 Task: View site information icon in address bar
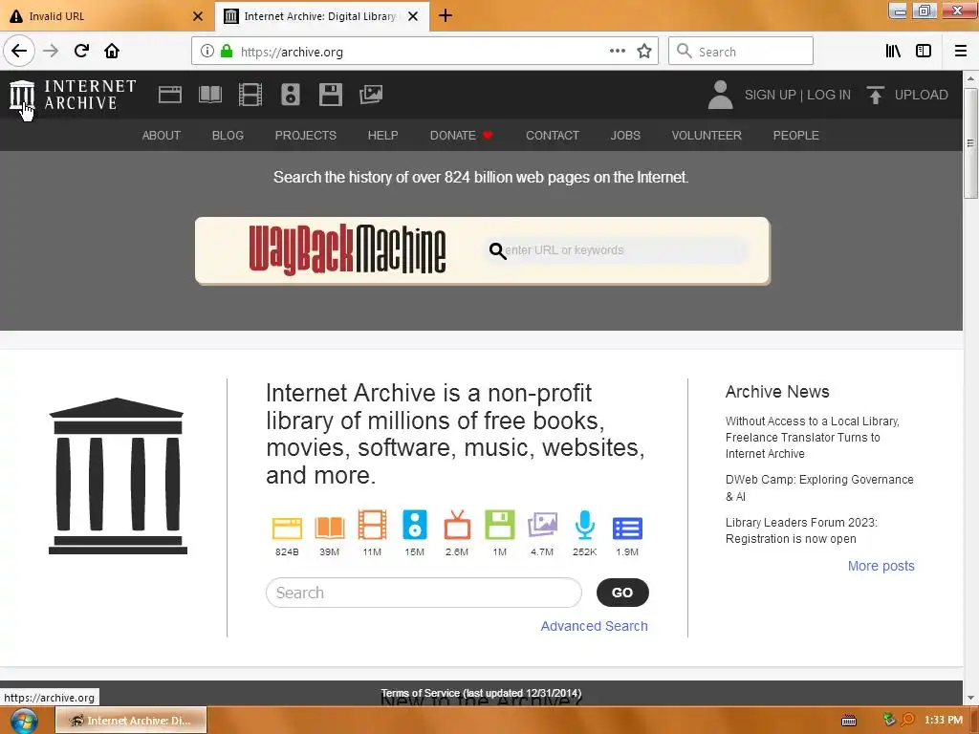[x=207, y=52]
